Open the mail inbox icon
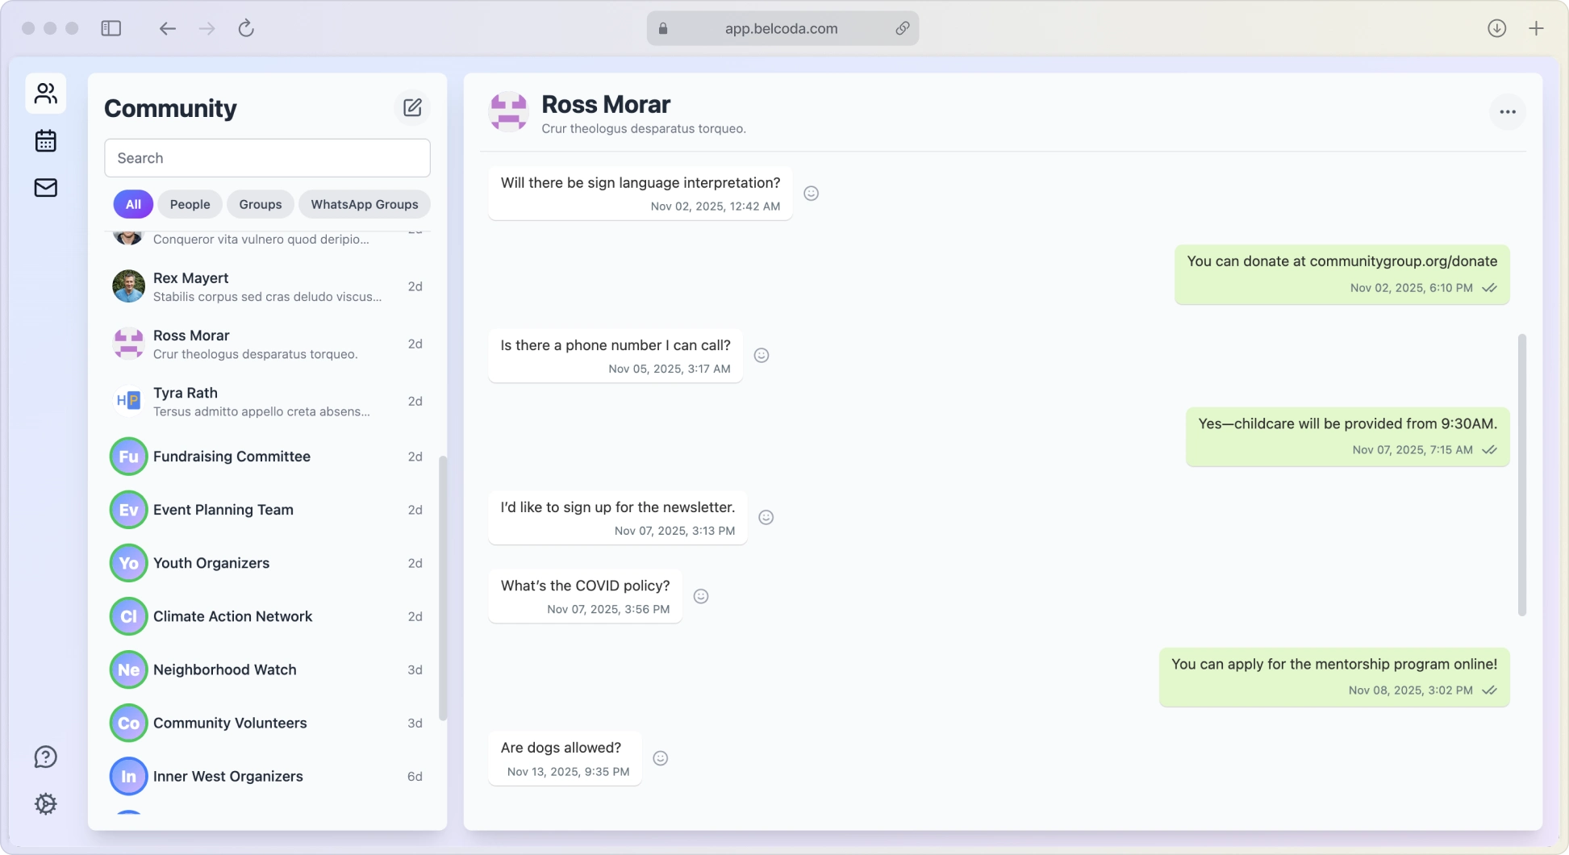1569x855 pixels. point(46,188)
